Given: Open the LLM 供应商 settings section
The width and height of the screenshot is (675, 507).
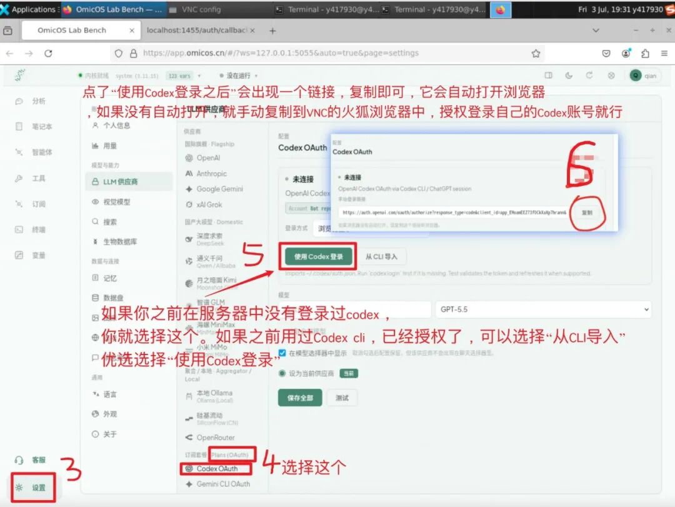Looking at the screenshot, I should tap(129, 182).
